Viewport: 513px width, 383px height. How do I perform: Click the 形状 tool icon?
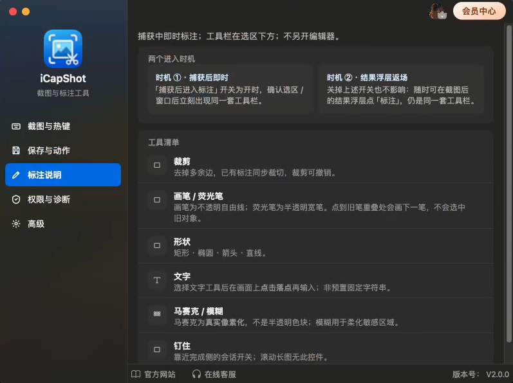tap(157, 245)
